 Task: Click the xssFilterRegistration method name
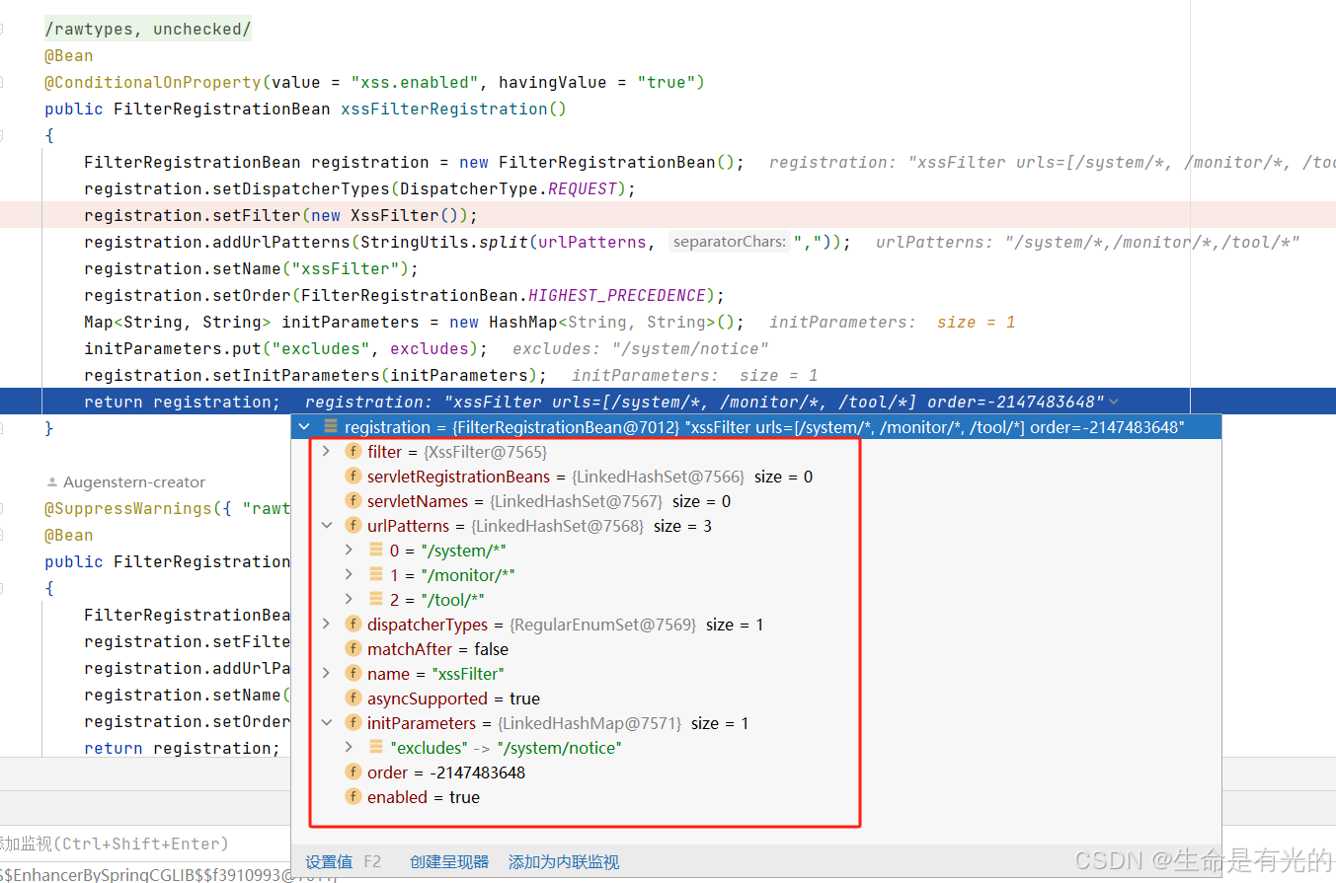pyautogui.click(x=443, y=109)
